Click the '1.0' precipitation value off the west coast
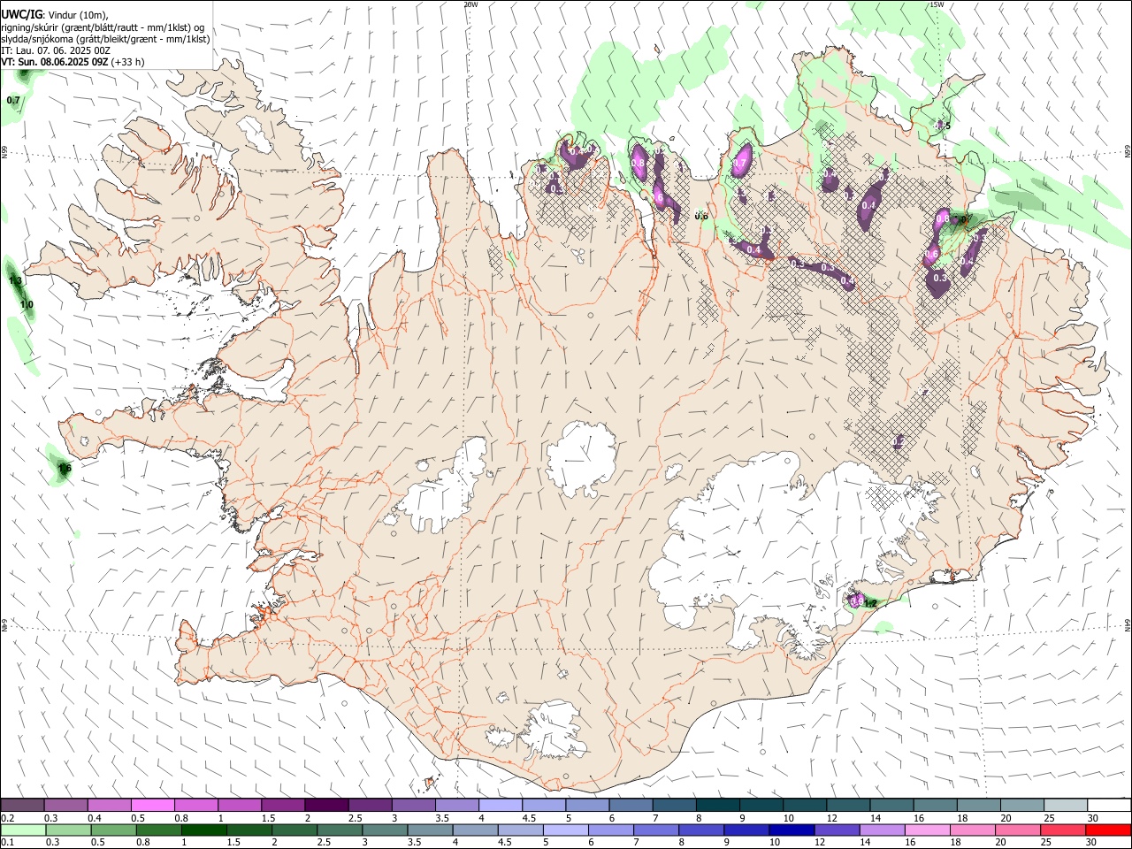This screenshot has width=1132, height=849. [27, 304]
